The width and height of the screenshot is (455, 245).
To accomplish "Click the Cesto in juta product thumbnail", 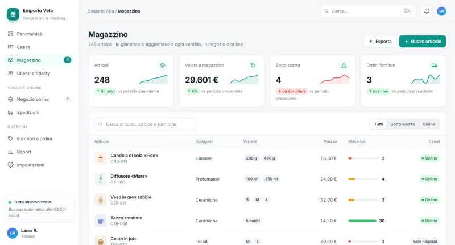I will coord(101,240).
